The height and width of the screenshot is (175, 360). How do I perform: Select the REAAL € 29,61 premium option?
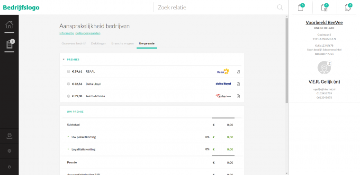point(68,72)
